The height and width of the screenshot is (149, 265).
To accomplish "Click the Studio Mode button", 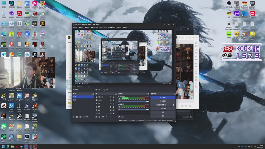I will tap(163, 109).
